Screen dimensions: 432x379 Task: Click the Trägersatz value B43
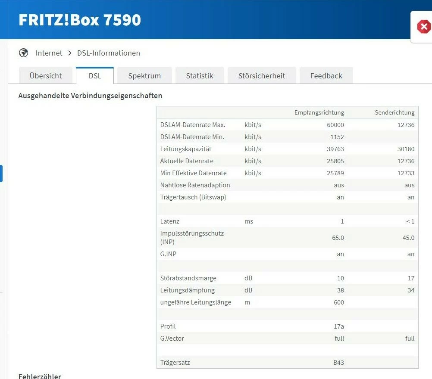click(338, 363)
